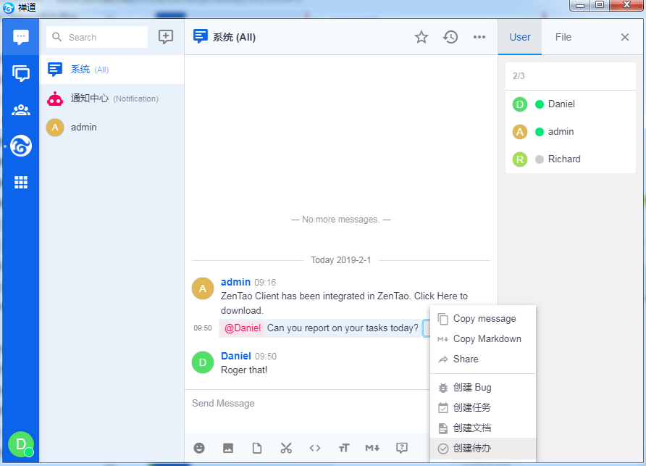This screenshot has height=466, width=646.
Task: Choose 创建 Bug in the context menu
Action: (471, 388)
